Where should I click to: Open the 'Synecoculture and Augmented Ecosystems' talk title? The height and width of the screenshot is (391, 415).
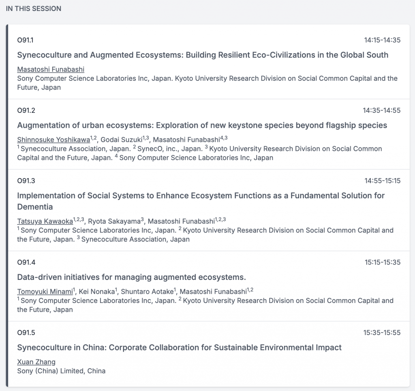coord(203,55)
